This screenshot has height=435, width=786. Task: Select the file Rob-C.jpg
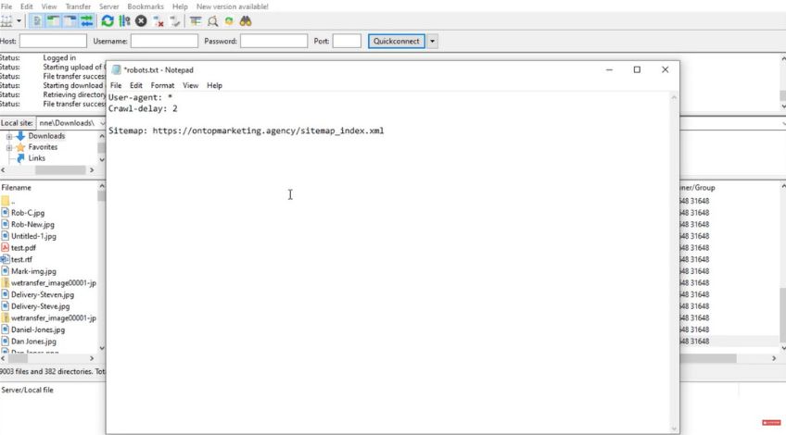tap(28, 213)
